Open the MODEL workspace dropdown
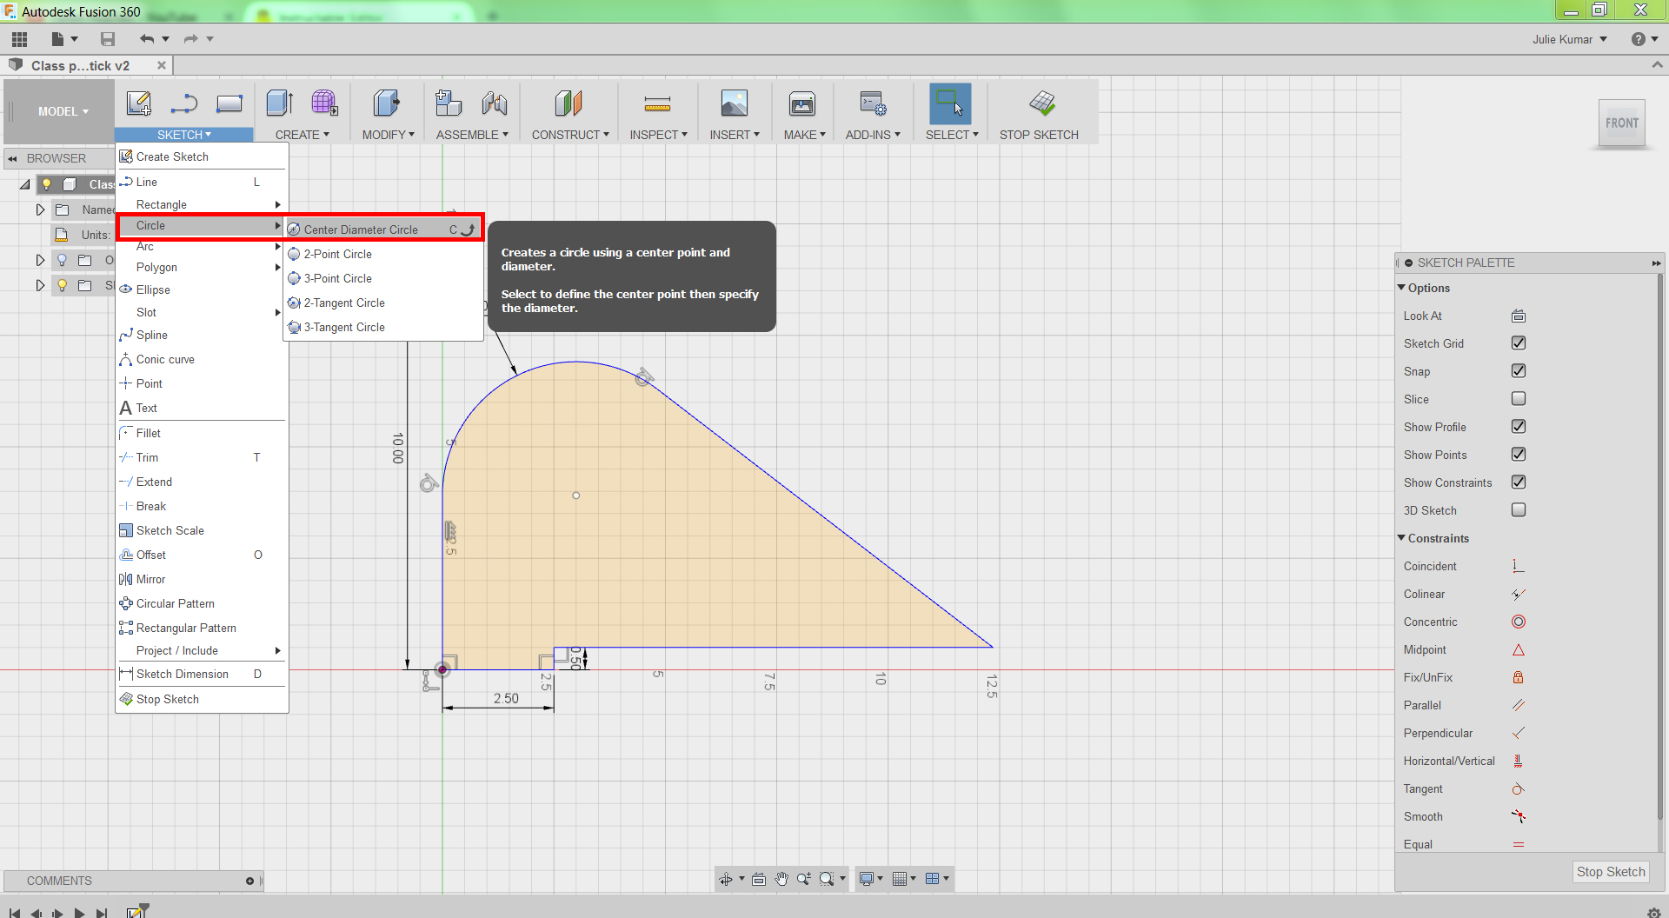1669x918 pixels. pos(63,111)
